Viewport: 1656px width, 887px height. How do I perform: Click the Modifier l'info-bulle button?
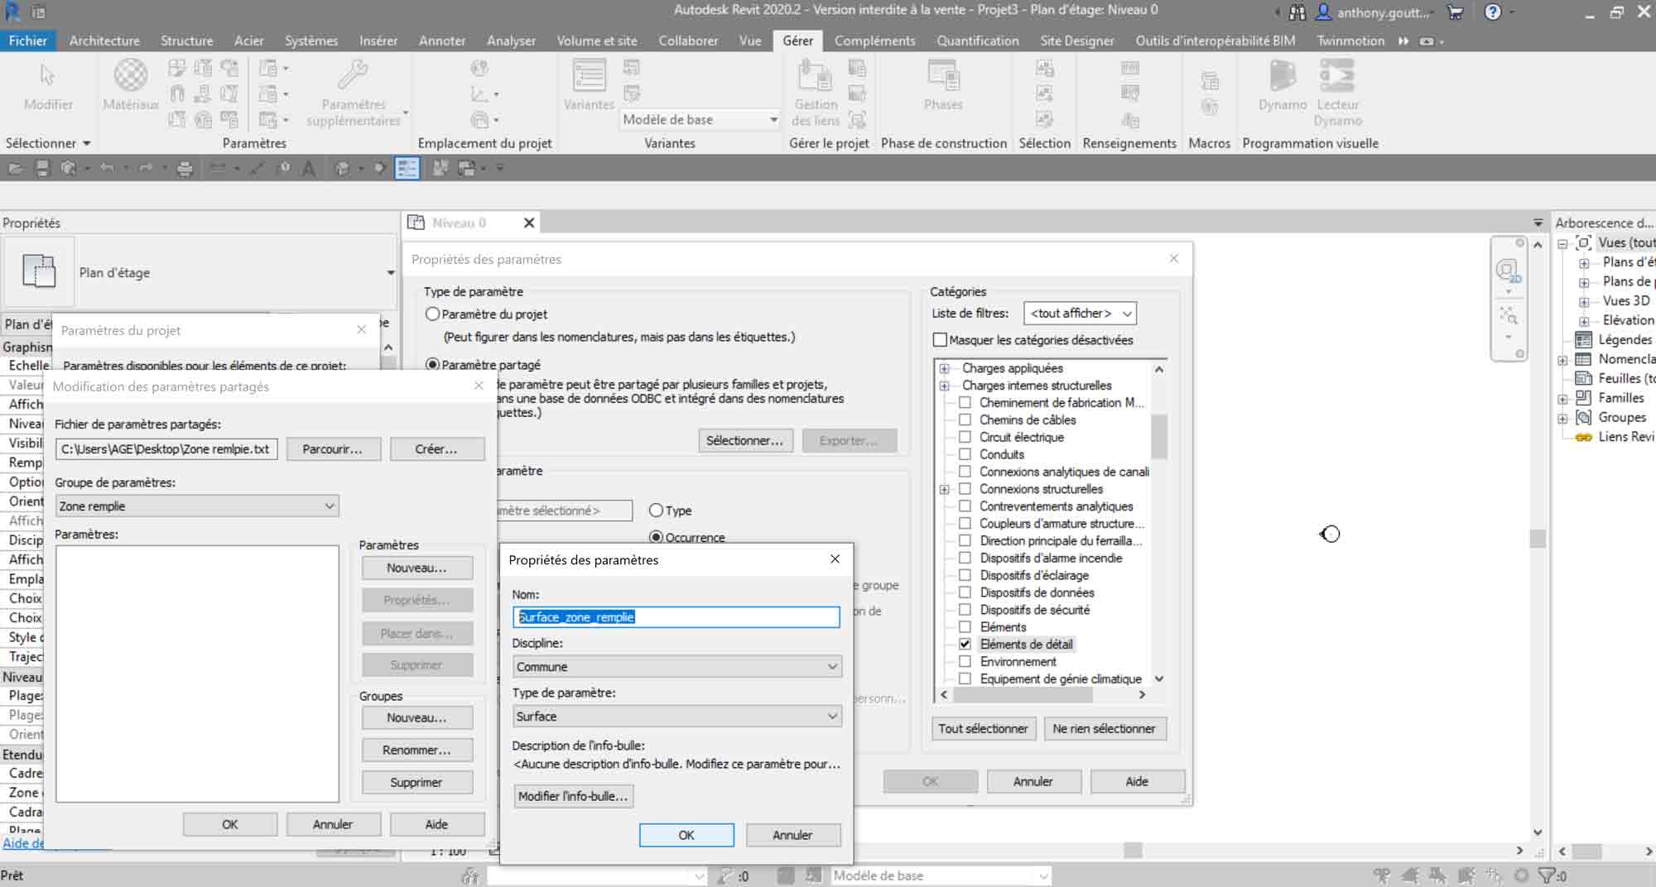click(x=573, y=796)
